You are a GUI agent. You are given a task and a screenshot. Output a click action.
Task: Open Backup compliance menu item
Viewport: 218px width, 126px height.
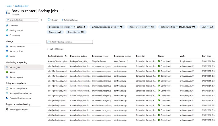(x=18, y=88)
